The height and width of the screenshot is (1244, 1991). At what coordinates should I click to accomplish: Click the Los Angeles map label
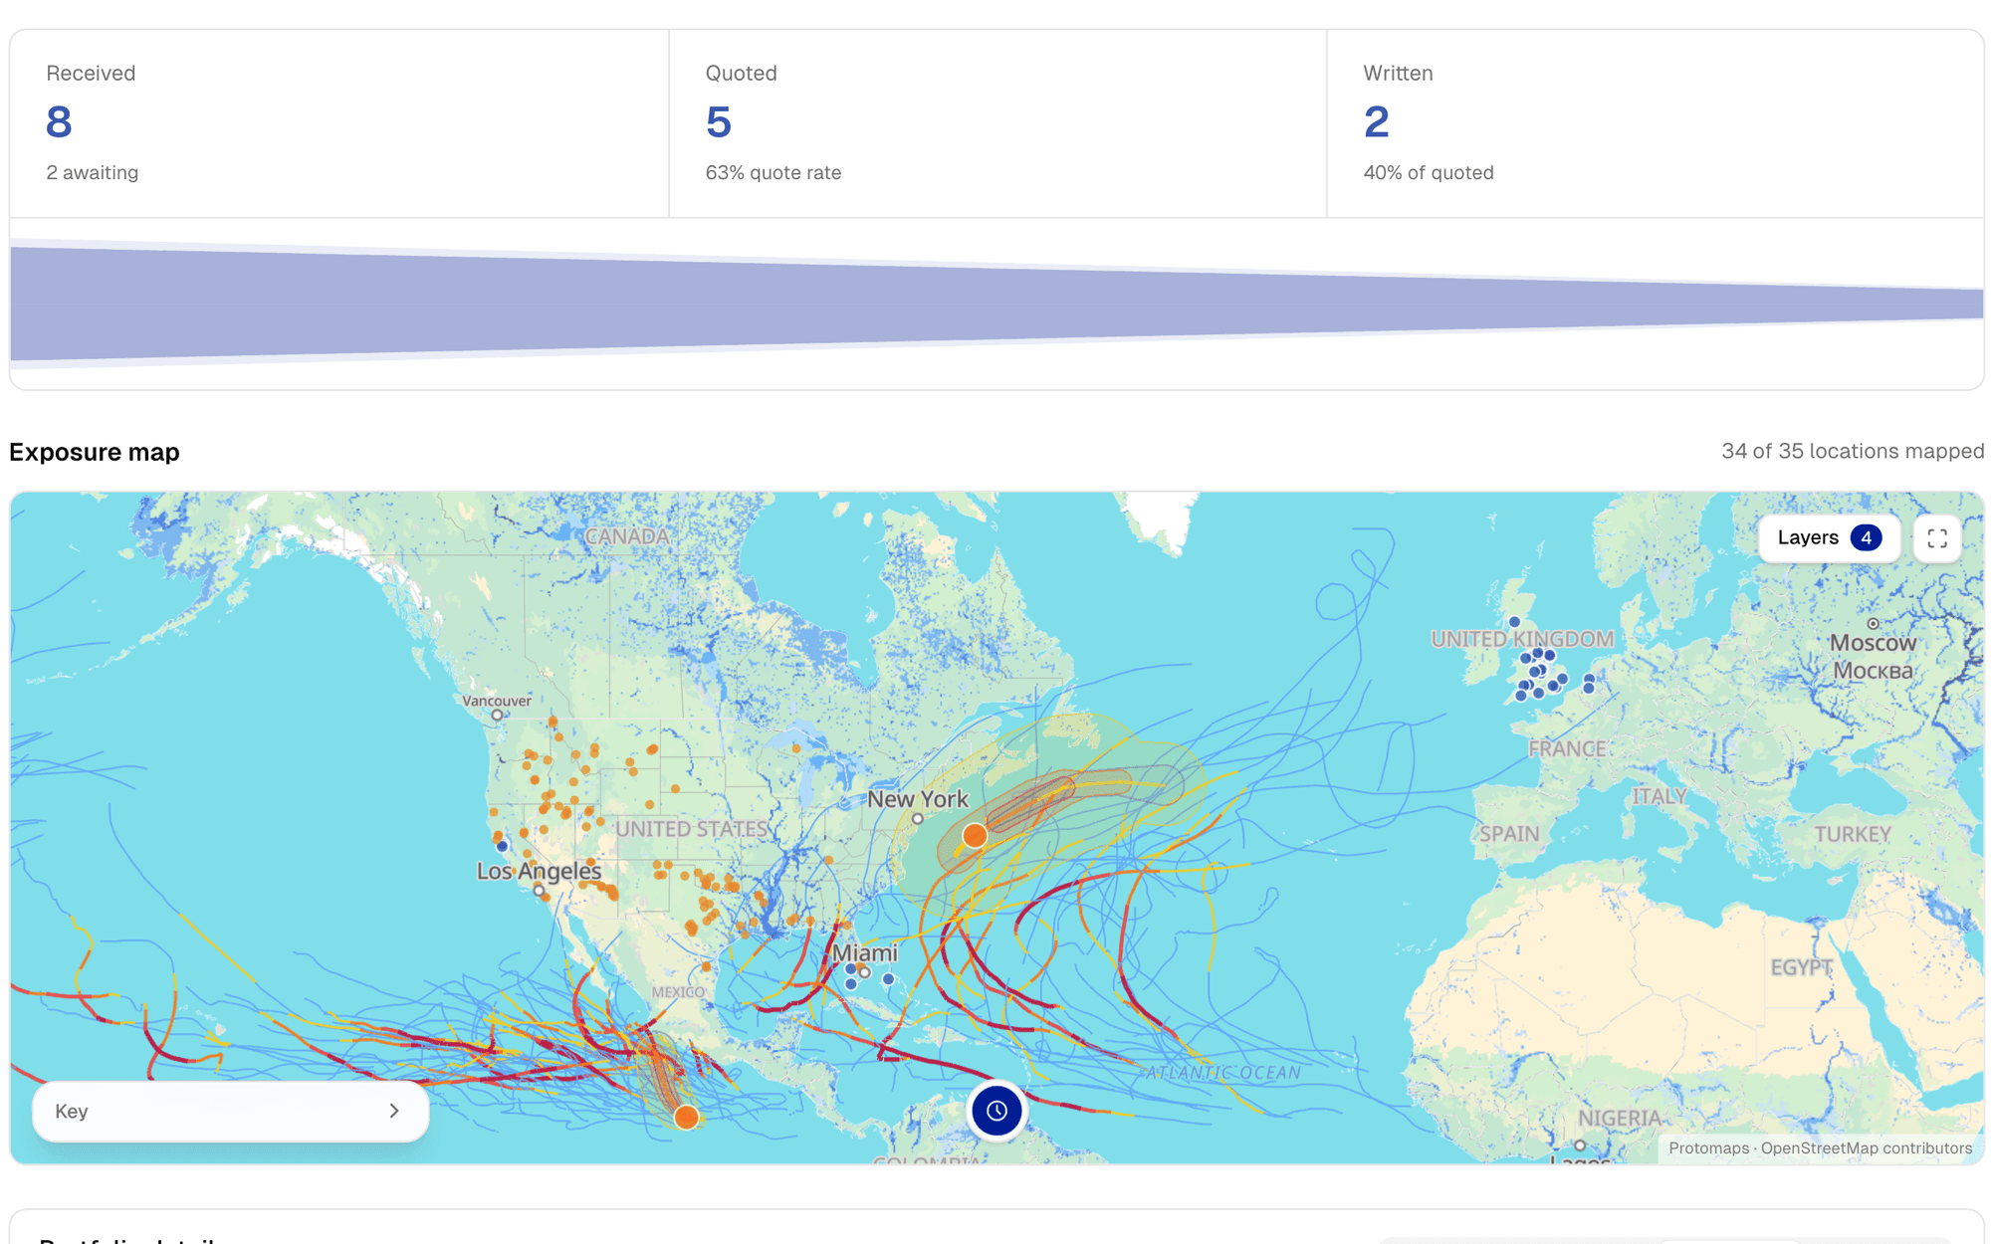point(539,871)
